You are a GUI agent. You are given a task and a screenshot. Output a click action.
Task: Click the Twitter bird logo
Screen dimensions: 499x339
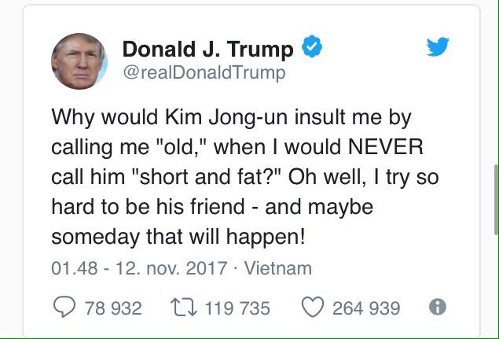(438, 49)
